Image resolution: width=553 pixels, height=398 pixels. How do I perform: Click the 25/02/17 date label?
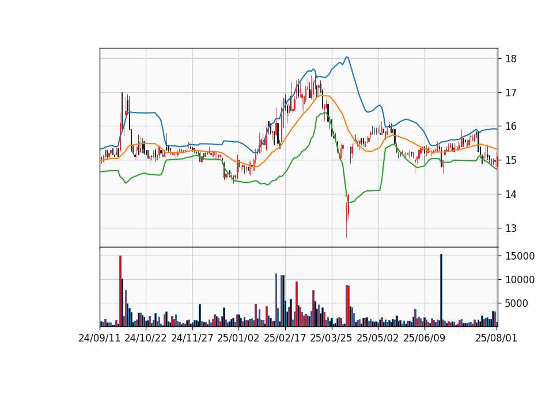click(x=285, y=338)
